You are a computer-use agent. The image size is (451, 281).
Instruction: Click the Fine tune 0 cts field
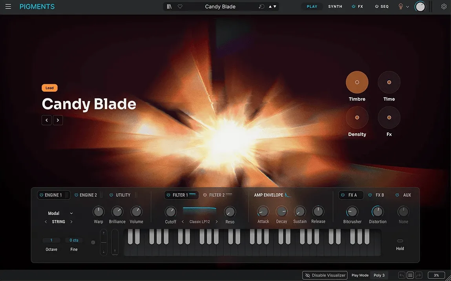[74, 240]
